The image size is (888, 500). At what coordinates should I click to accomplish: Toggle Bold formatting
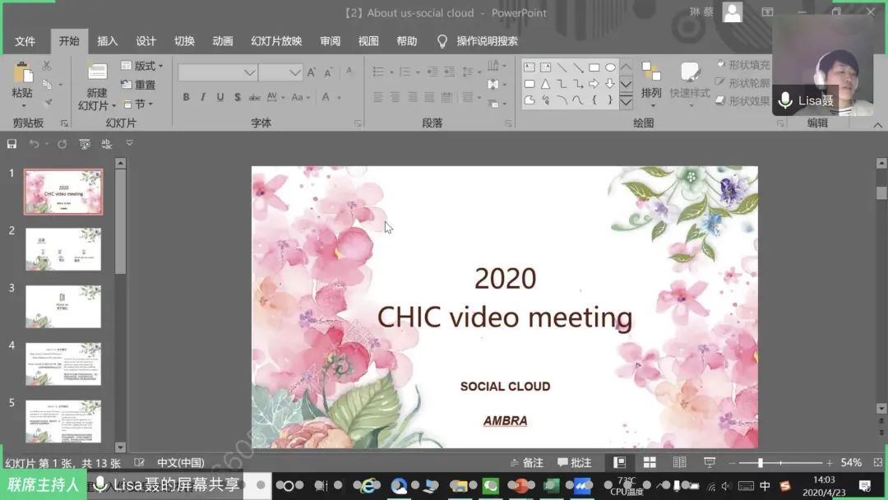click(x=186, y=97)
